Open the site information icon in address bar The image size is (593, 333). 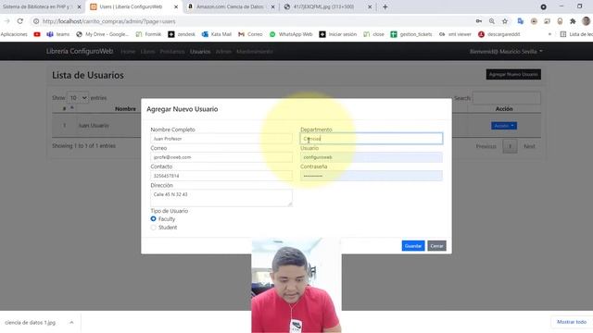tap(36, 21)
